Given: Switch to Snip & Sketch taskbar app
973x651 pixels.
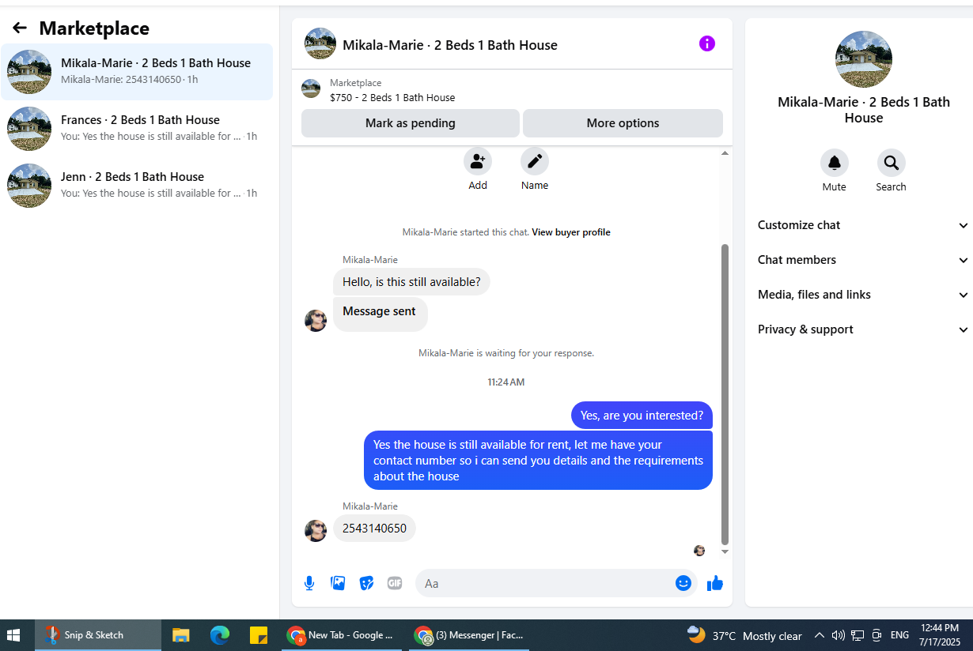Looking at the screenshot, I should (x=97, y=635).
